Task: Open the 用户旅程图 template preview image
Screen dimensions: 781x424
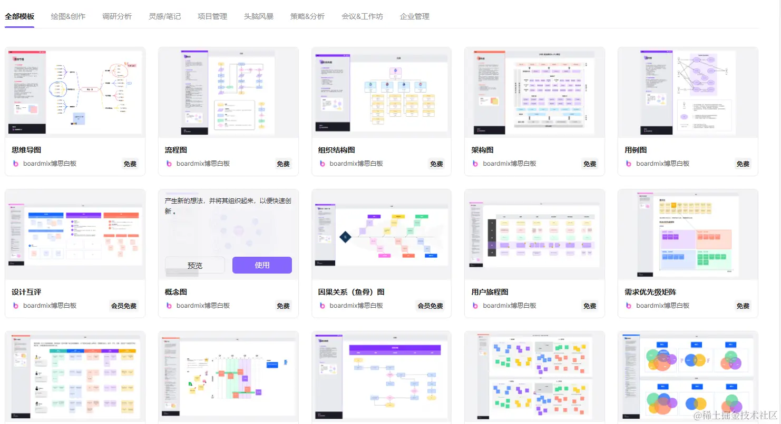Action: [534, 234]
